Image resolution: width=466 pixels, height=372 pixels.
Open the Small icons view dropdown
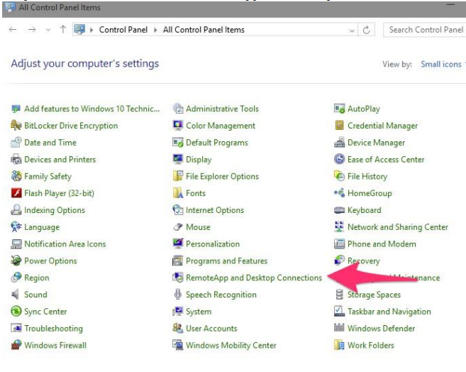pyautogui.click(x=442, y=65)
